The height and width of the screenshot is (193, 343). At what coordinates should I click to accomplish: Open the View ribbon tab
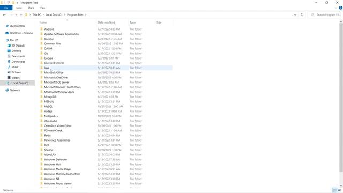pos(42,8)
